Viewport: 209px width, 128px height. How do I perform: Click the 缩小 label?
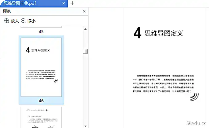click(x=31, y=21)
